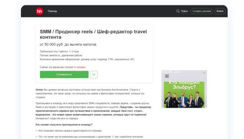Click the magnifying glass search icon
244x139 pixels.
(178, 11)
